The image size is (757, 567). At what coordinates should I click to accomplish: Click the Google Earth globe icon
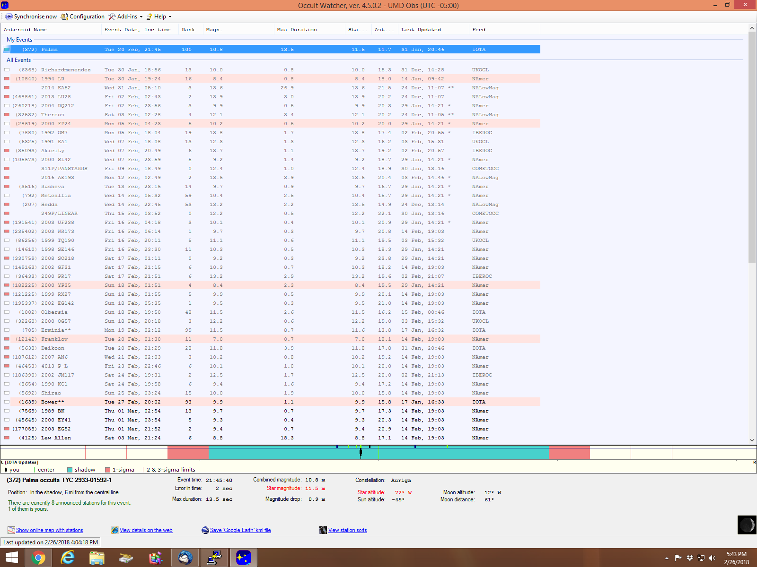click(205, 530)
